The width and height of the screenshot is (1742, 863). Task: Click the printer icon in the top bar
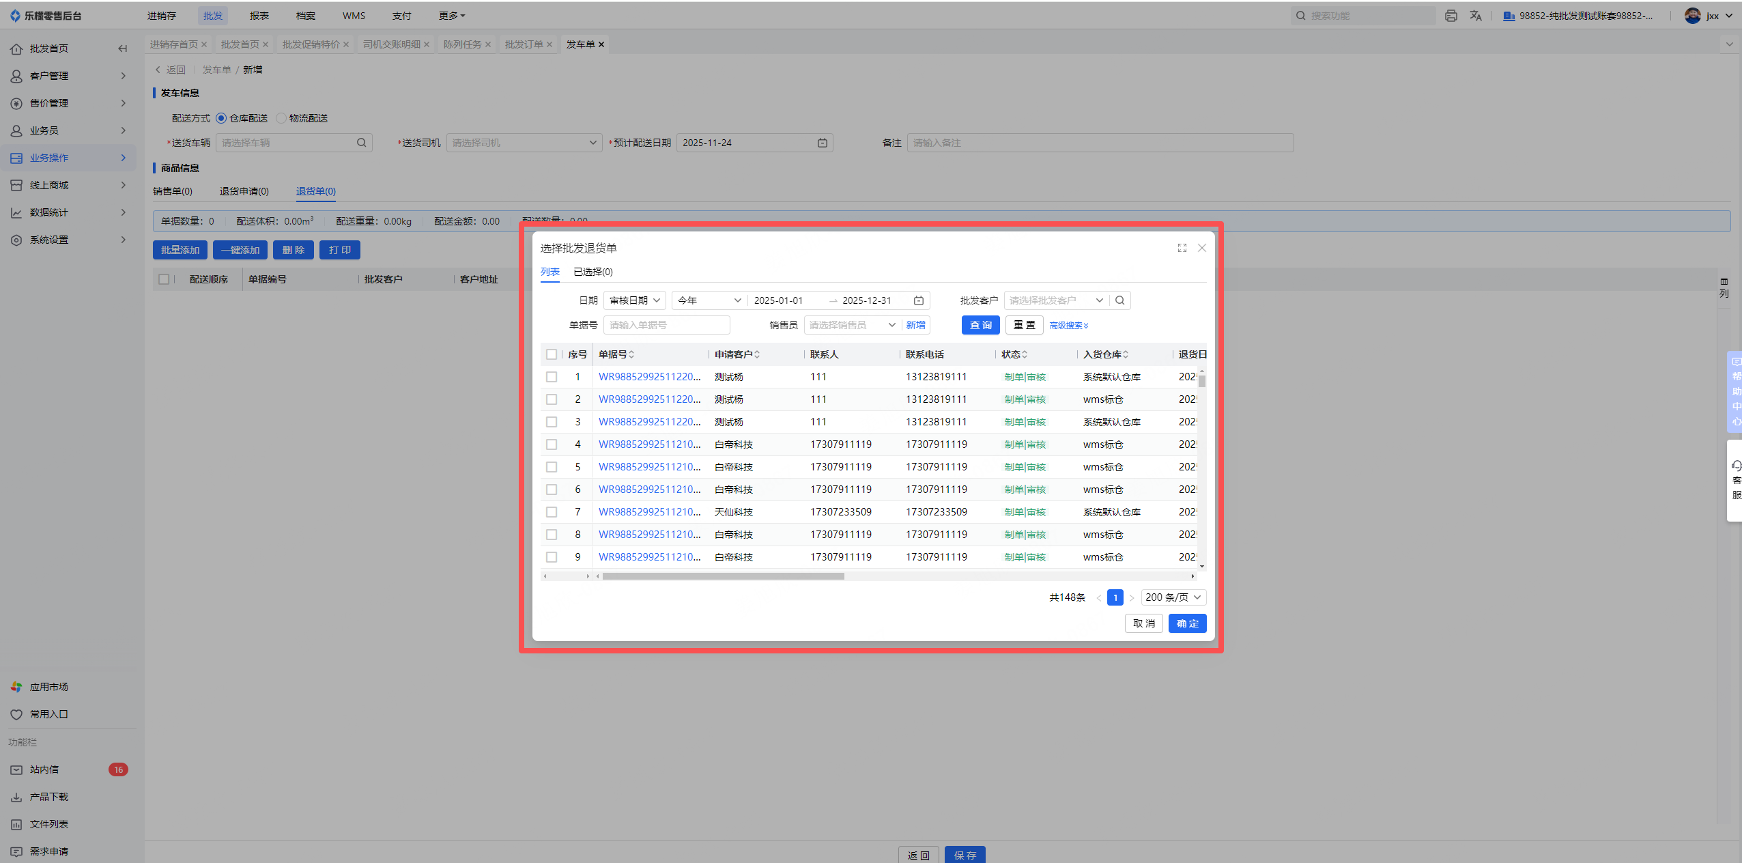coord(1451,16)
